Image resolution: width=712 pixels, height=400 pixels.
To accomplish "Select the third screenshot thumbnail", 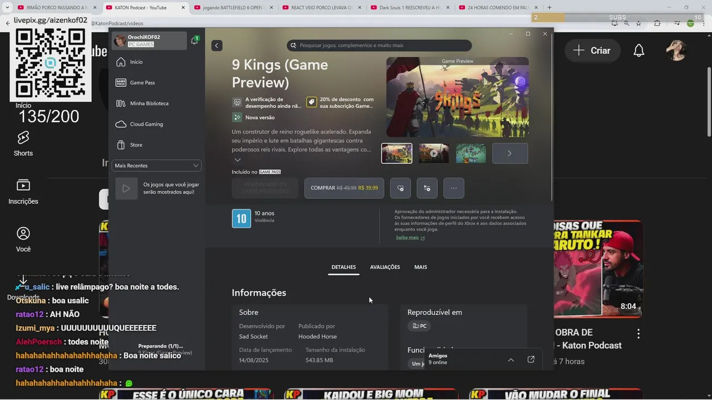I will [x=471, y=153].
